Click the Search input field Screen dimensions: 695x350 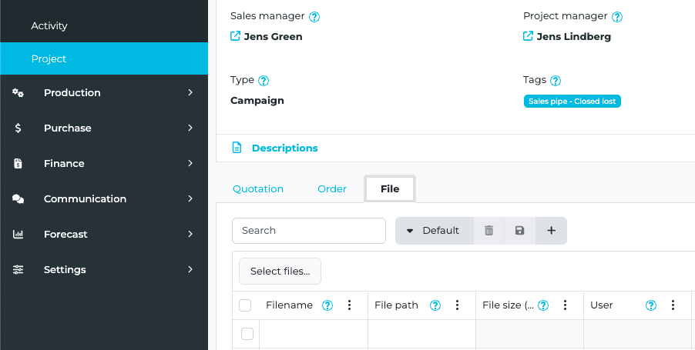308,231
